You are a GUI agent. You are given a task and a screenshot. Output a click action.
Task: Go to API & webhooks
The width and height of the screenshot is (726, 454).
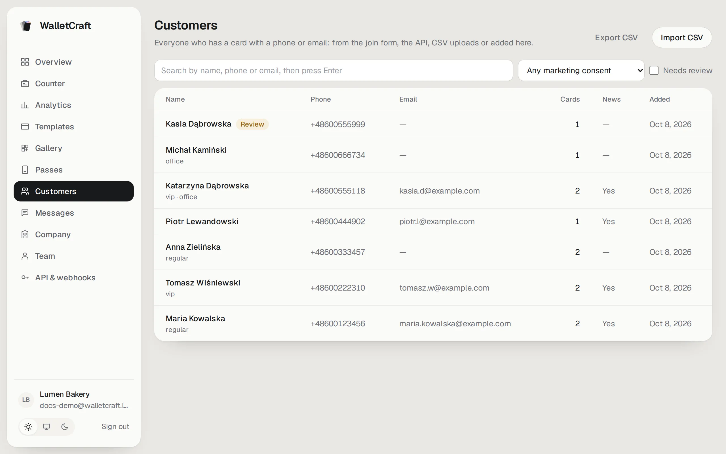(x=73, y=278)
